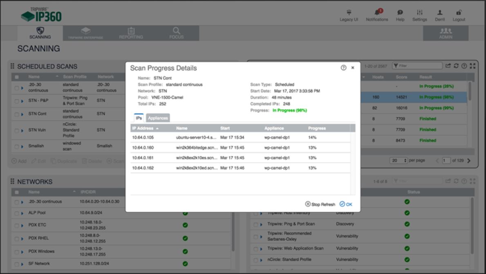Screen dimensions: 486x274
Task: Click the Scheduled Scans drag handle icon
Action: point(12,66)
